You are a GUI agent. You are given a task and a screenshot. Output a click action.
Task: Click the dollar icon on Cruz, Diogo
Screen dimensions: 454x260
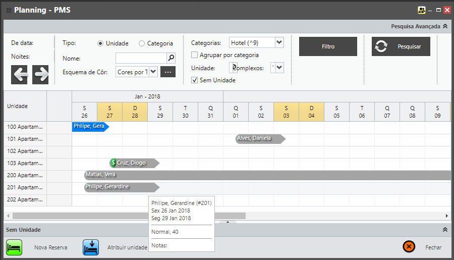[x=113, y=163]
